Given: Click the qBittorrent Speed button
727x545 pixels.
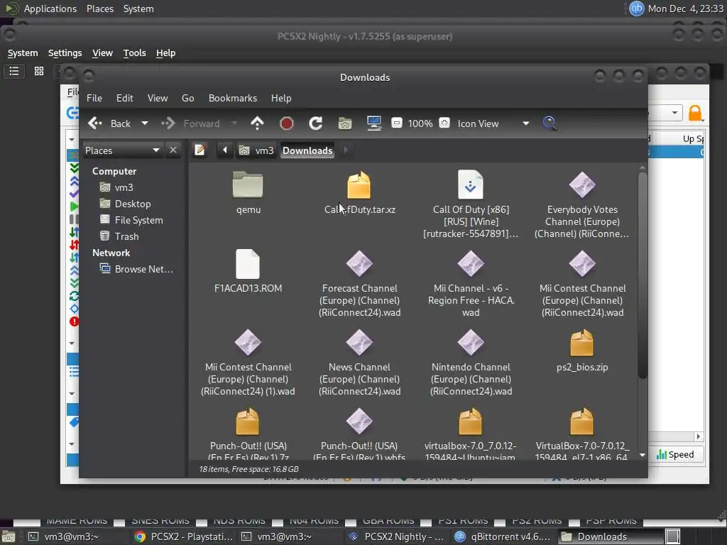Looking at the screenshot, I should tap(676, 455).
